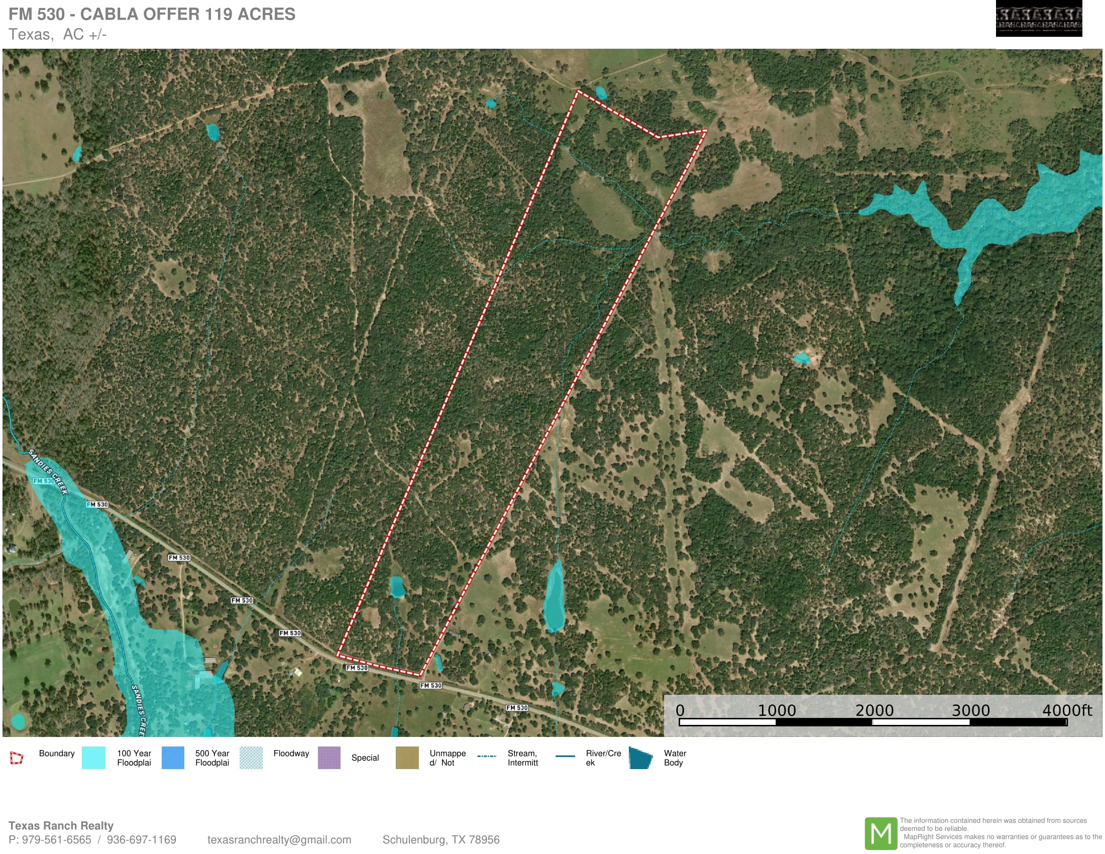Click the company logo at top right
The image size is (1105, 854).
[x=1039, y=19]
